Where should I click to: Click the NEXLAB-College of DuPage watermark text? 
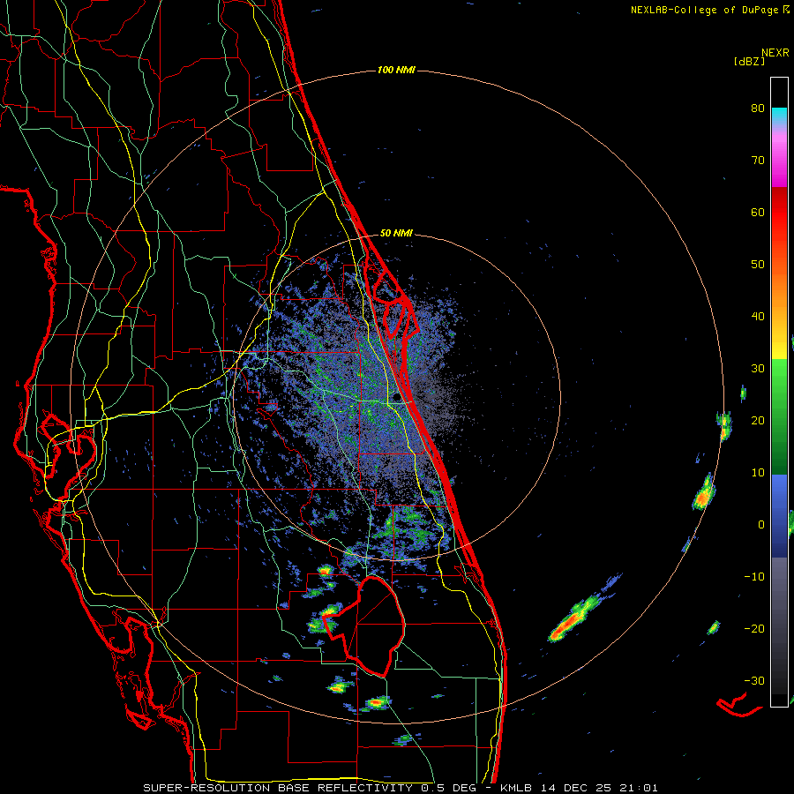pos(709,10)
